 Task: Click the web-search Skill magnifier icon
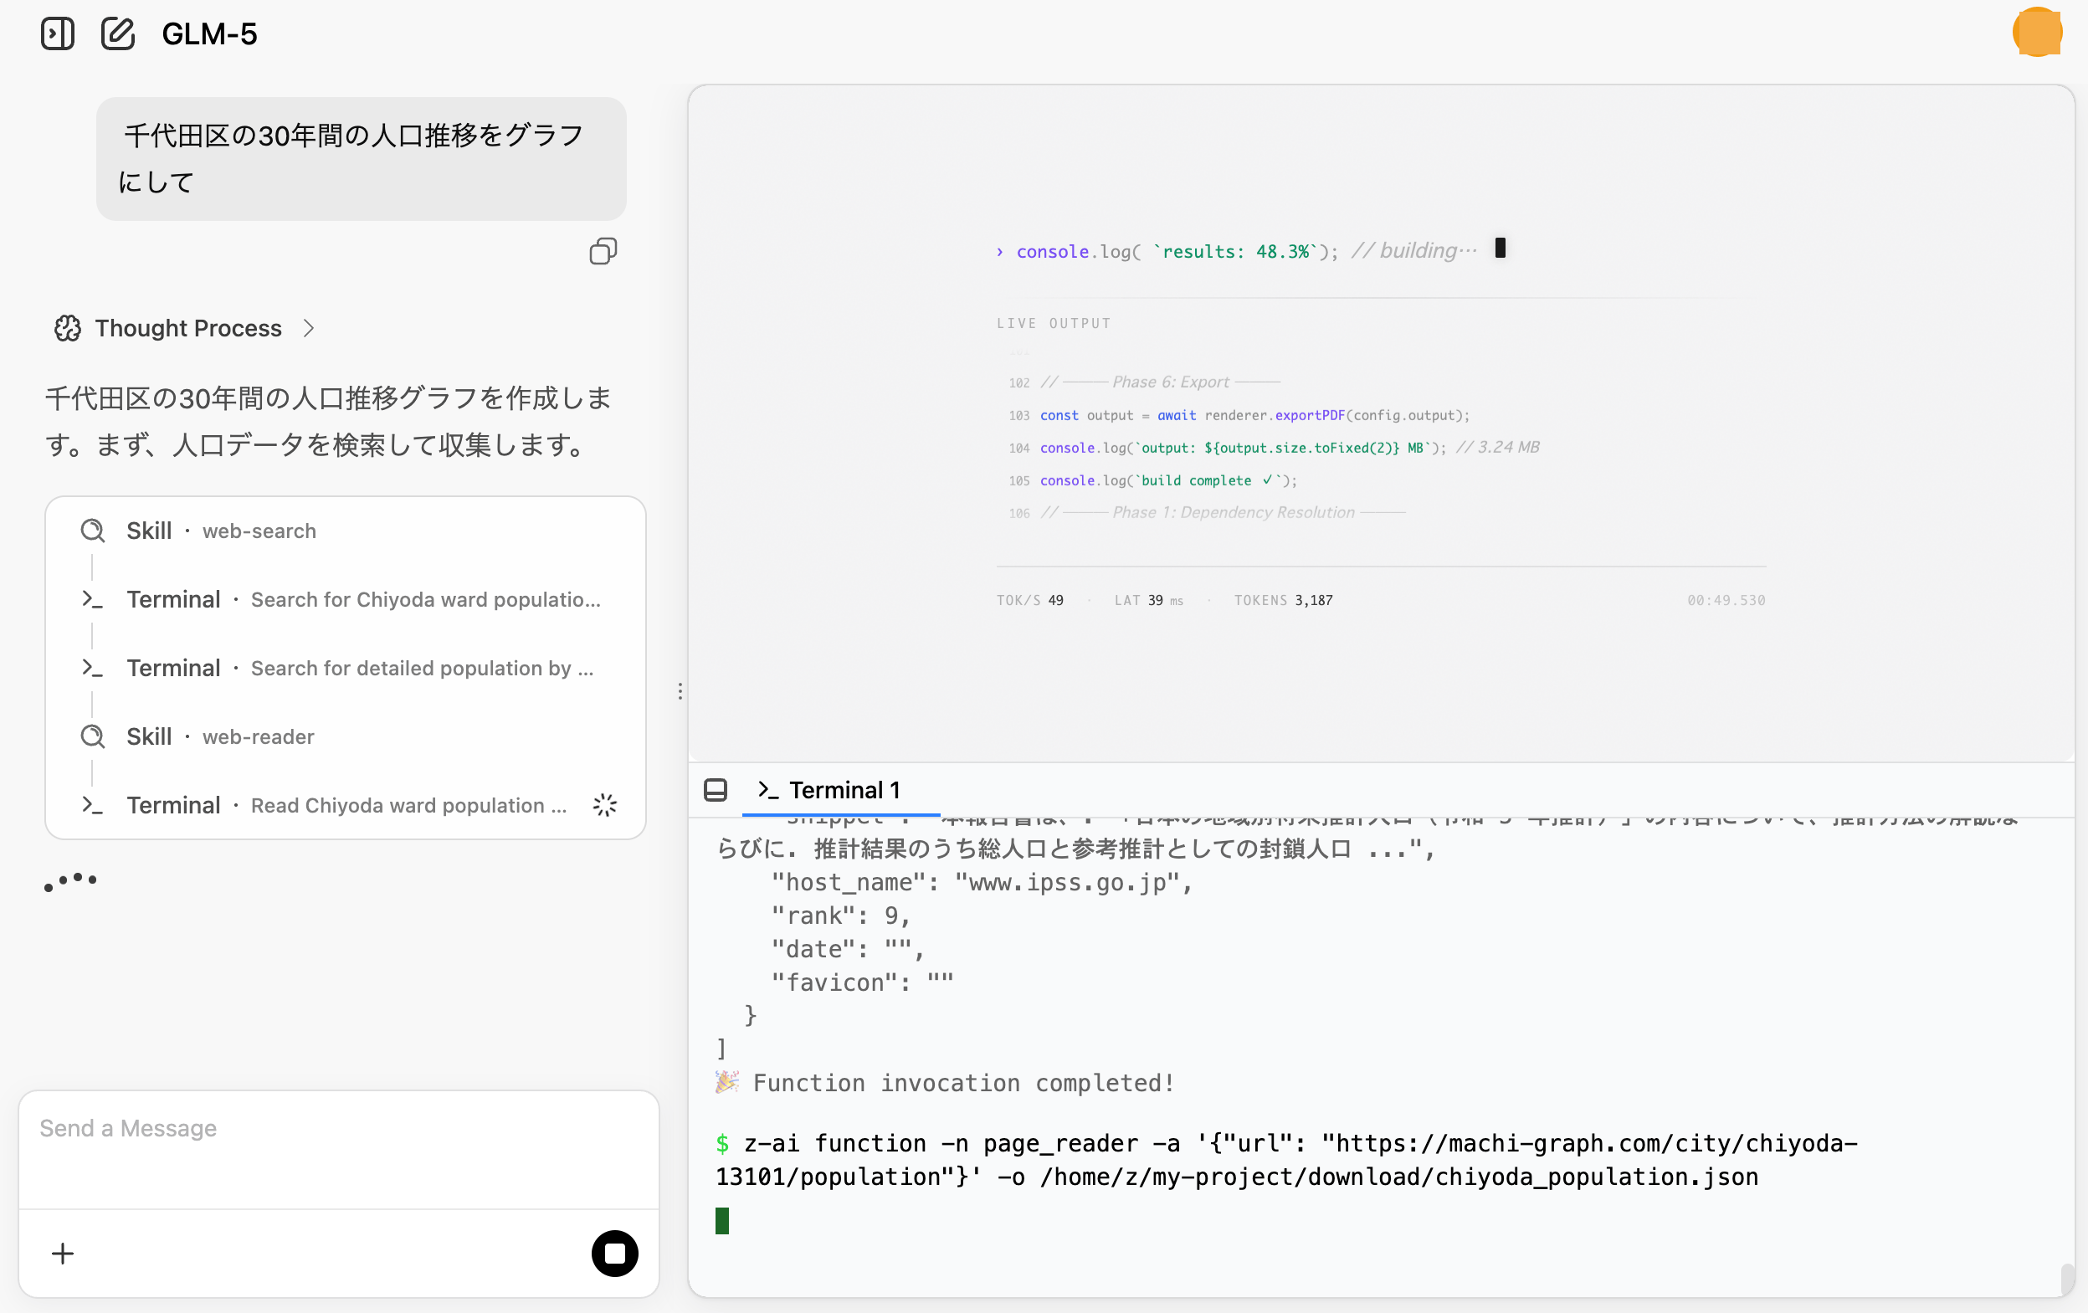pos(93,531)
